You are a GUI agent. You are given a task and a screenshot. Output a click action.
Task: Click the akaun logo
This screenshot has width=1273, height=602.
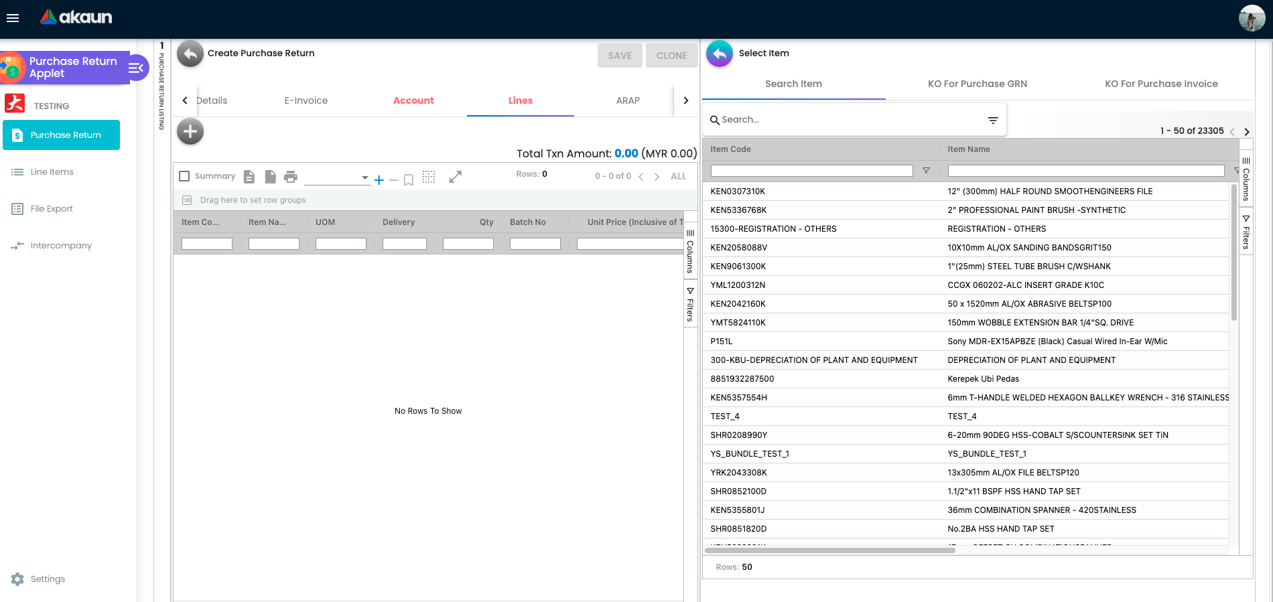click(x=76, y=17)
